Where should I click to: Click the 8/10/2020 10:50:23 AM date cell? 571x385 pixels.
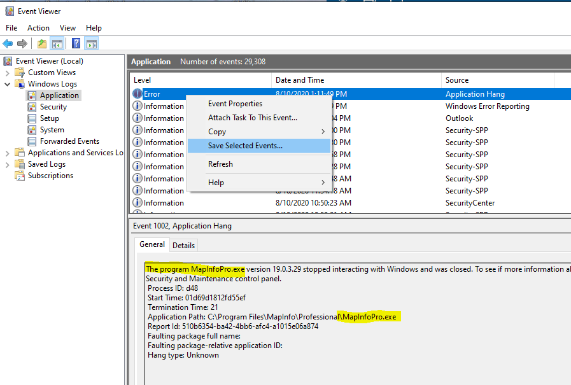tap(314, 203)
